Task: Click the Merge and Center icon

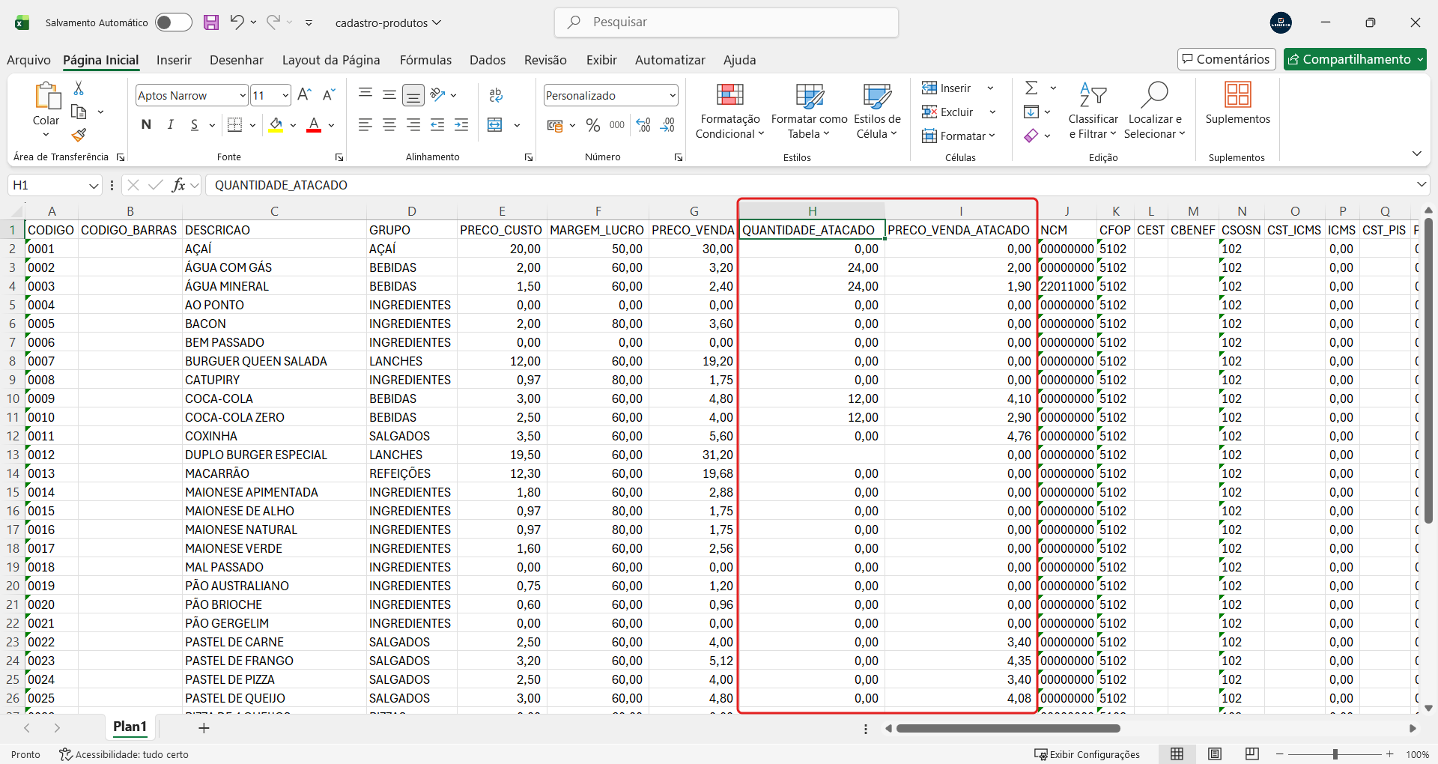Action: click(495, 125)
